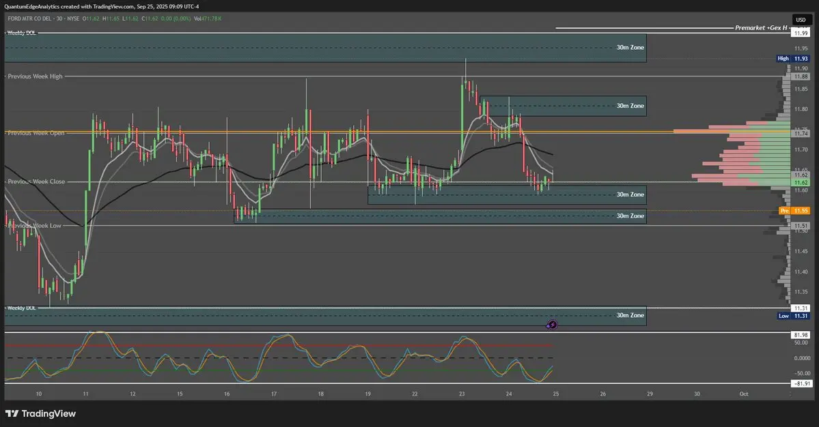This screenshot has width=819, height=427.
Task: Click the 0.00 (0.00%) change value
Action: click(175, 19)
